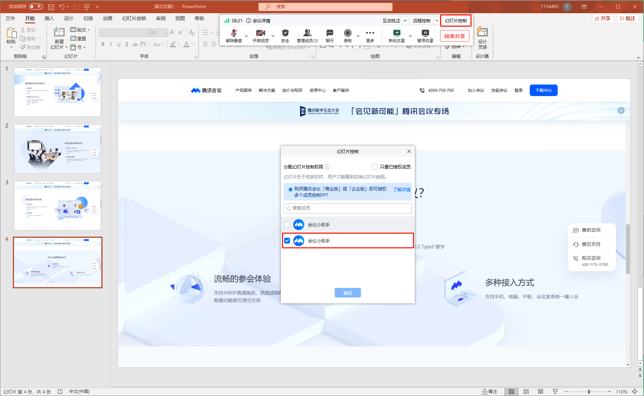Save the presentation via title bar icon
This screenshot has height=396, width=644.
pos(51,7)
